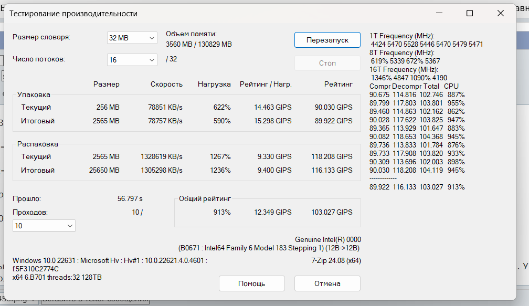This screenshot has width=529, height=306.
Task: Click the 7-Zip 24.08 (x64) version text
Action: pyautogui.click(x=336, y=260)
